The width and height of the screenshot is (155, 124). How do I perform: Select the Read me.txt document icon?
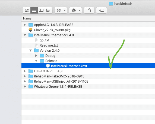tap(36, 45)
